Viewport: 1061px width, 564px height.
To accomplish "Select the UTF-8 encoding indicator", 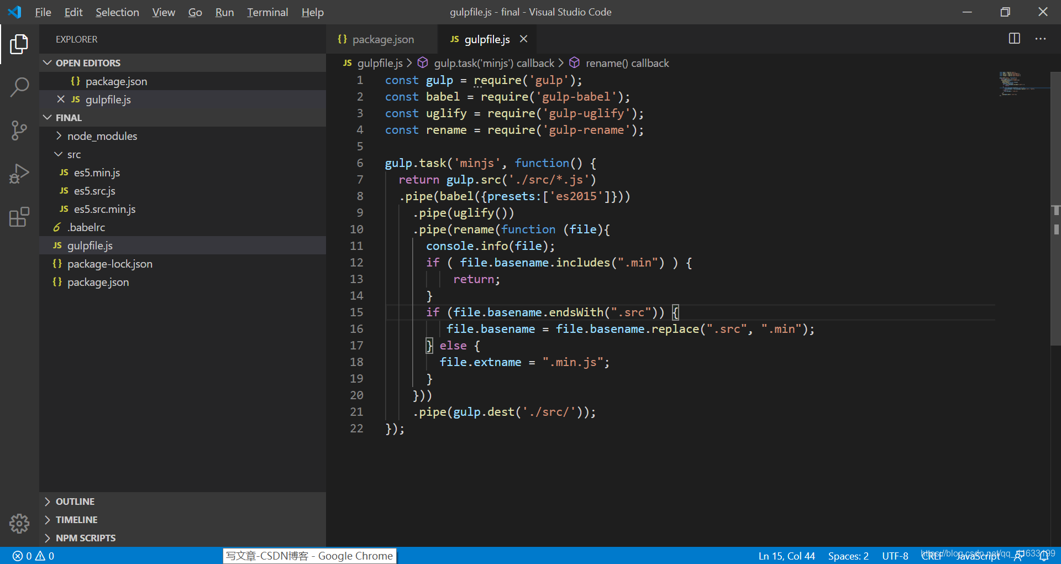I will (895, 556).
